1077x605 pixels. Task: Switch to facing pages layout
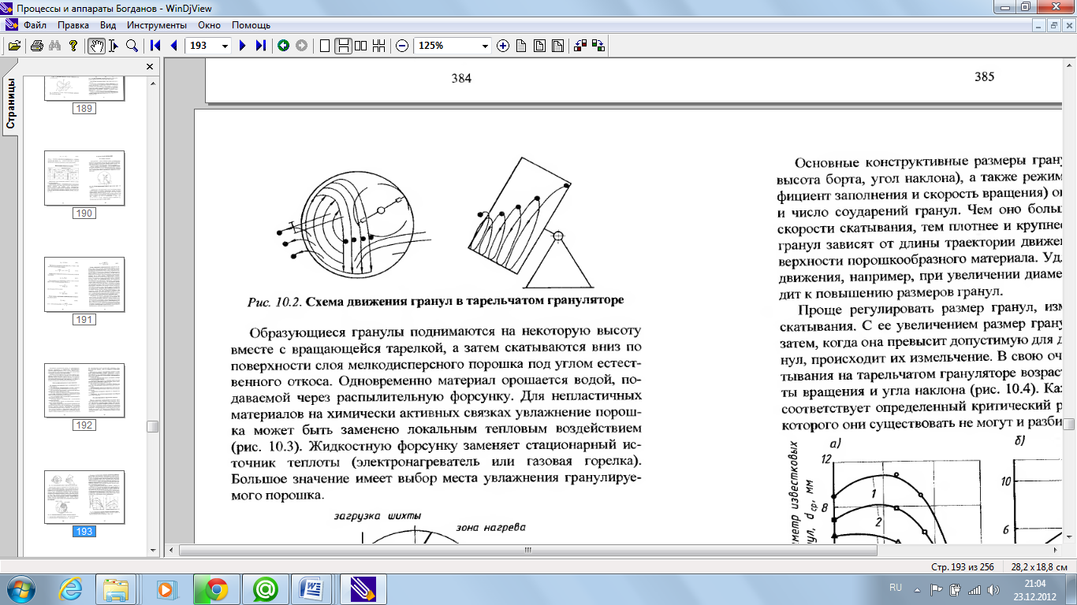[361, 46]
